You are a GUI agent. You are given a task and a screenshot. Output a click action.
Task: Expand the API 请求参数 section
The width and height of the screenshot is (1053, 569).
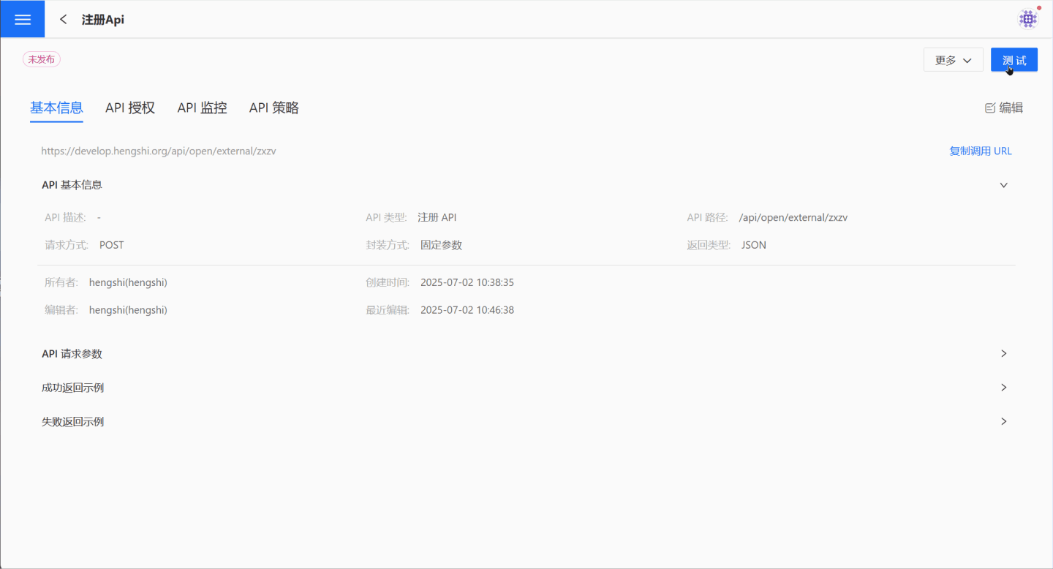click(x=1003, y=353)
